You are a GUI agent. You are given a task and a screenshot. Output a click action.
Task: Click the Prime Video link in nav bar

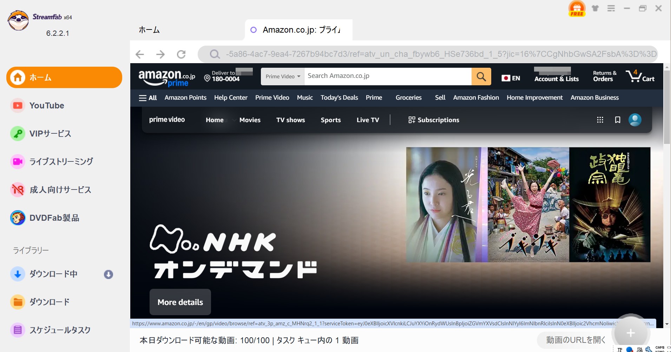pyautogui.click(x=272, y=98)
